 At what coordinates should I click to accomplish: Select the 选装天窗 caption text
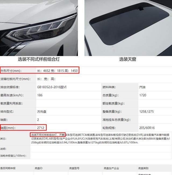point(128,59)
